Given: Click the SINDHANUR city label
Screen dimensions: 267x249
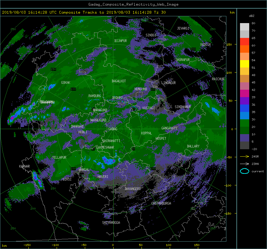Looking at the screenshot, I should (x=183, y=107).
